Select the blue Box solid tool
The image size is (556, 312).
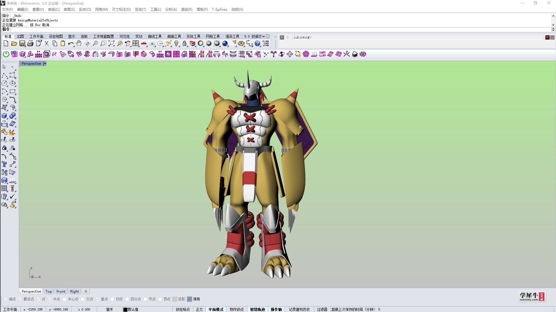click(4, 116)
